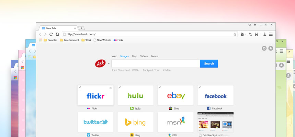
Task: Close the New Tab tab with its x
Action: [75, 28]
